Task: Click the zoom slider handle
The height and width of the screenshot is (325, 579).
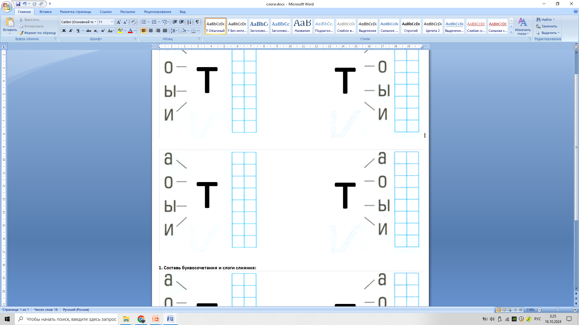Action: [x=558, y=310]
